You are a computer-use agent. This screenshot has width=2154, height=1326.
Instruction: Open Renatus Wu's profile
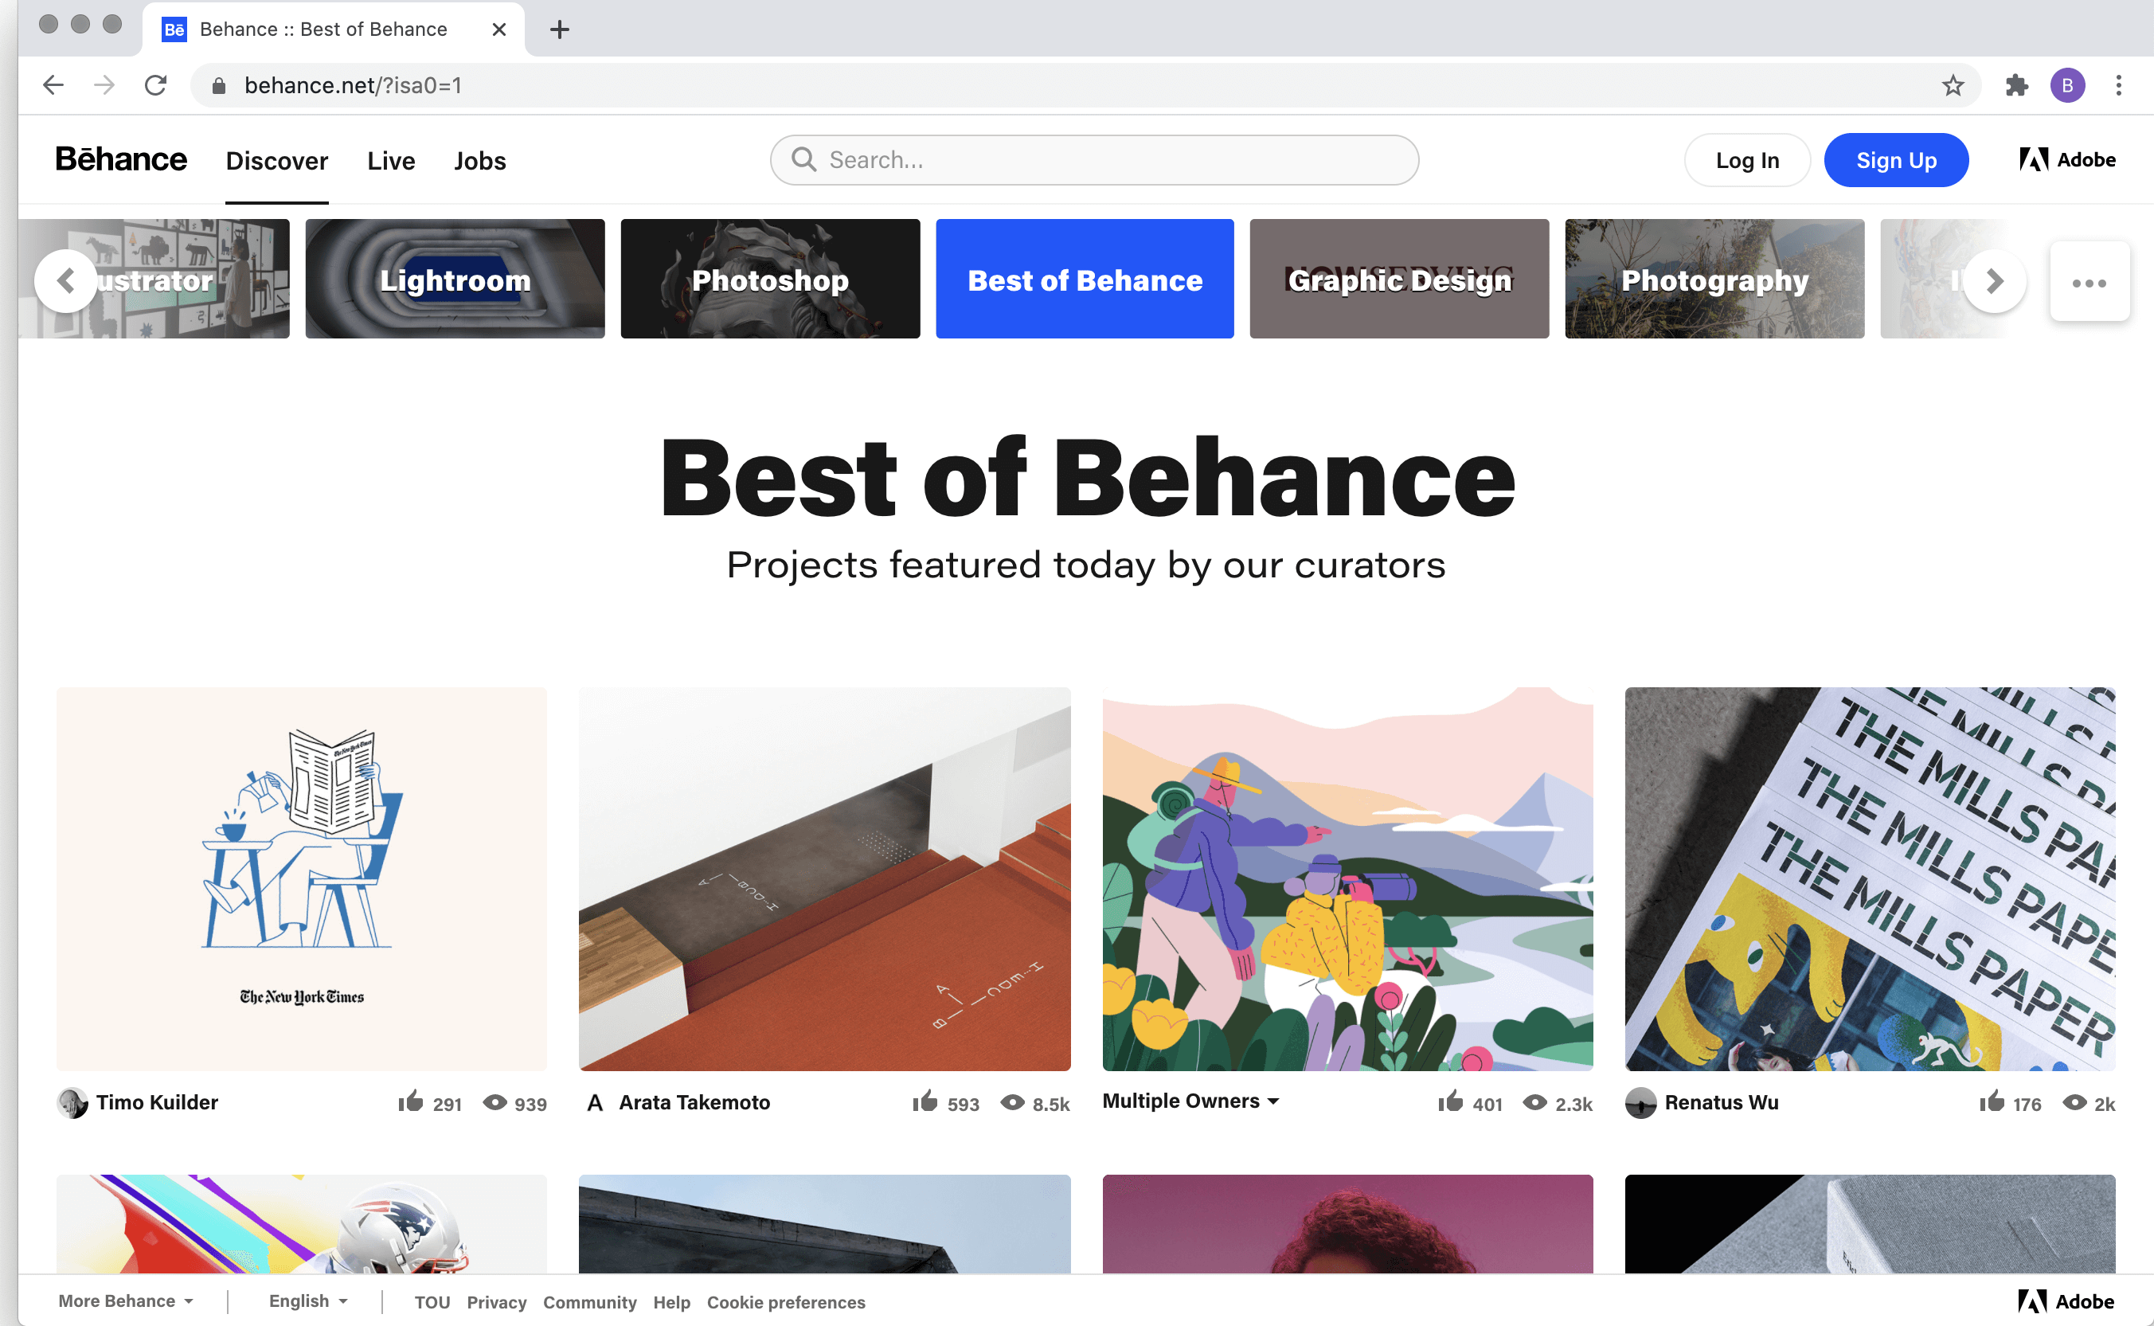[1721, 1102]
